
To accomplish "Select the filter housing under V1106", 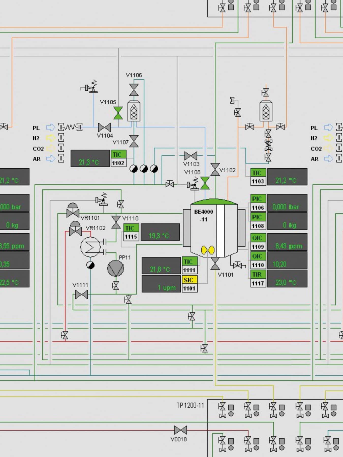I will pos(134,111).
